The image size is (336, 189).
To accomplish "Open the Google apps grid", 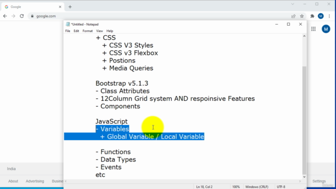I will (x=313, y=29).
